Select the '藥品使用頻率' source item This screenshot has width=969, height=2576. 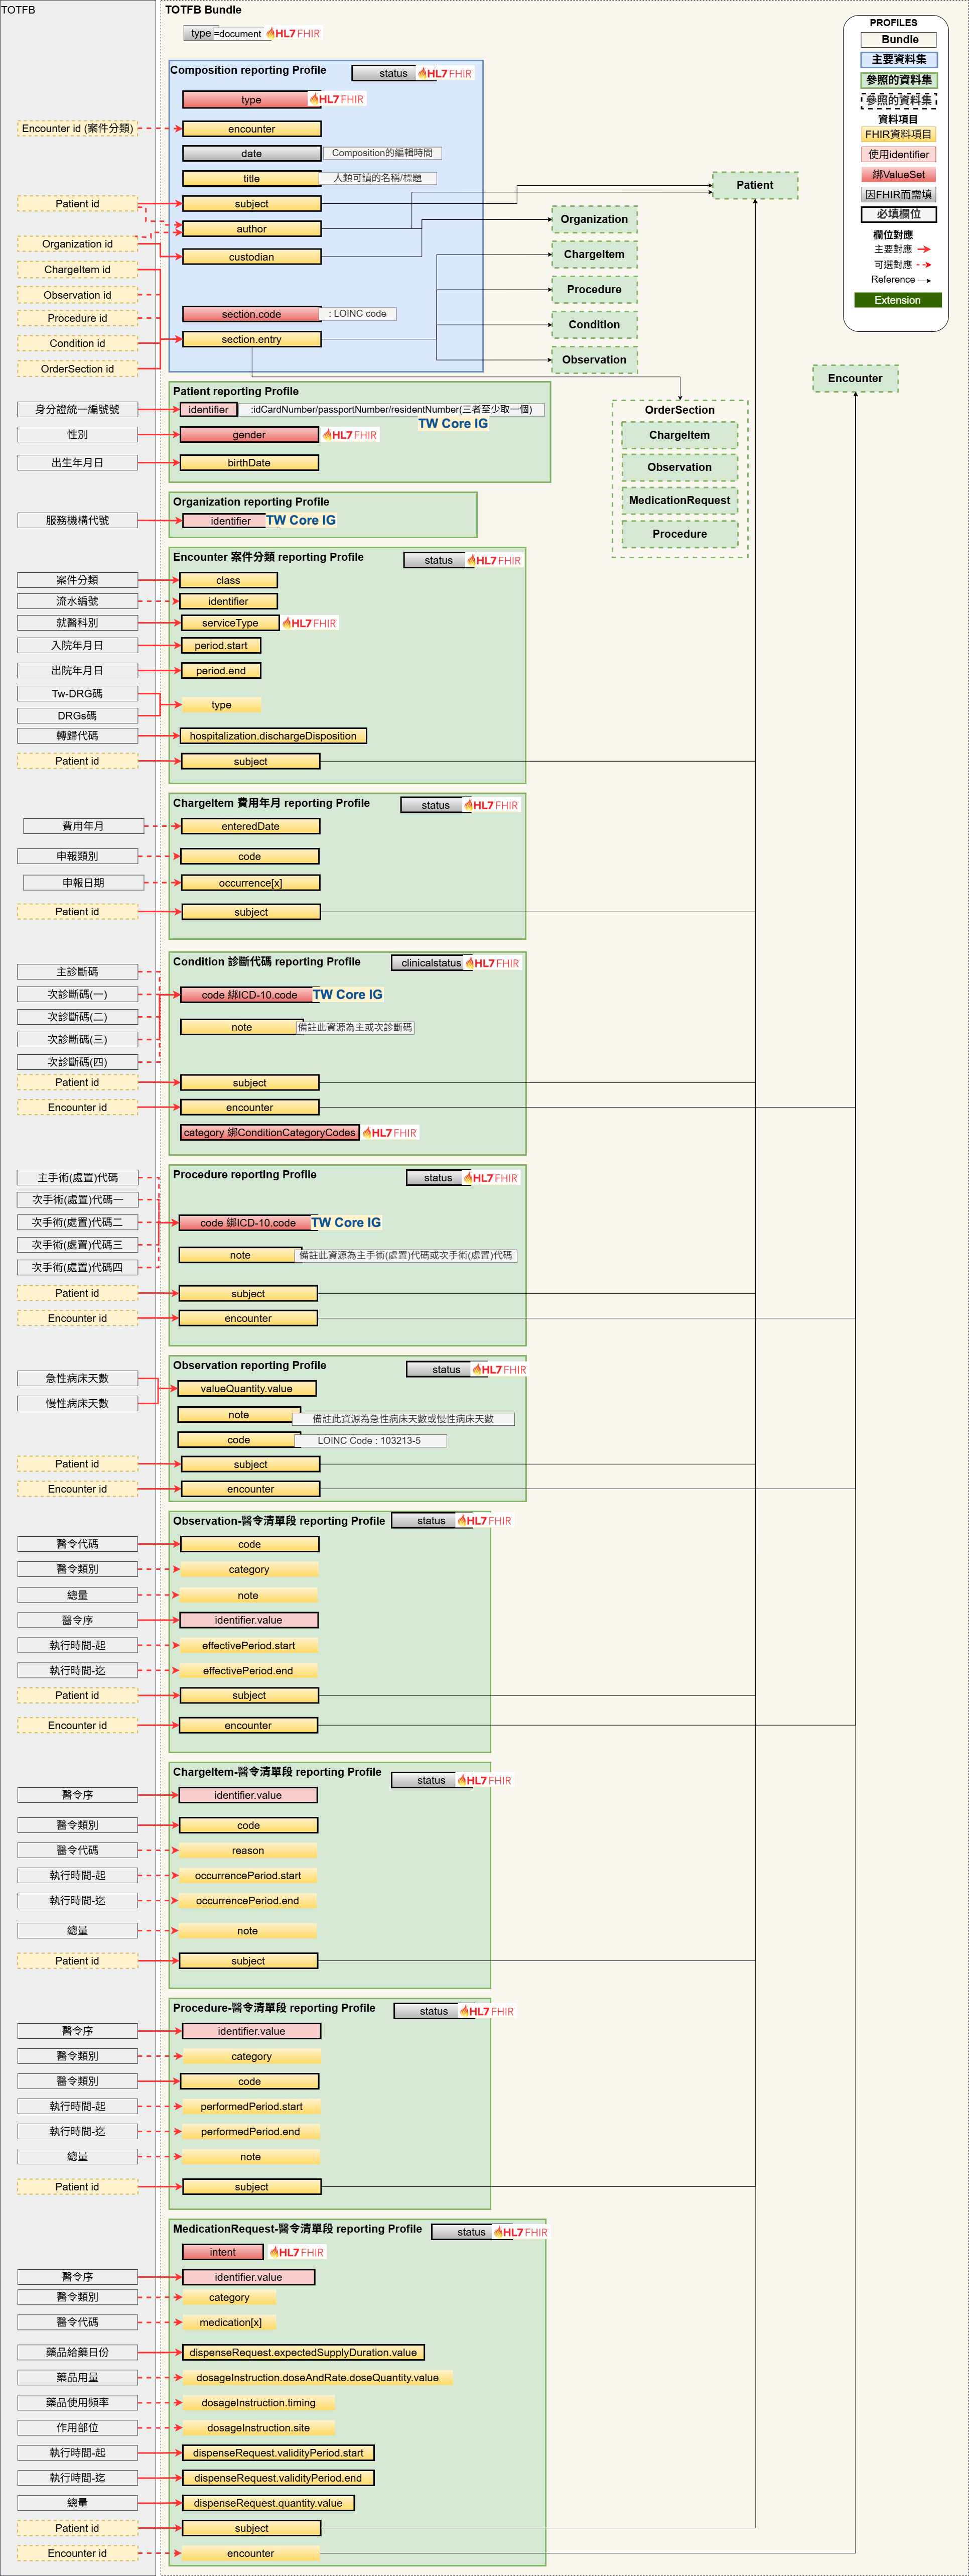77,2402
